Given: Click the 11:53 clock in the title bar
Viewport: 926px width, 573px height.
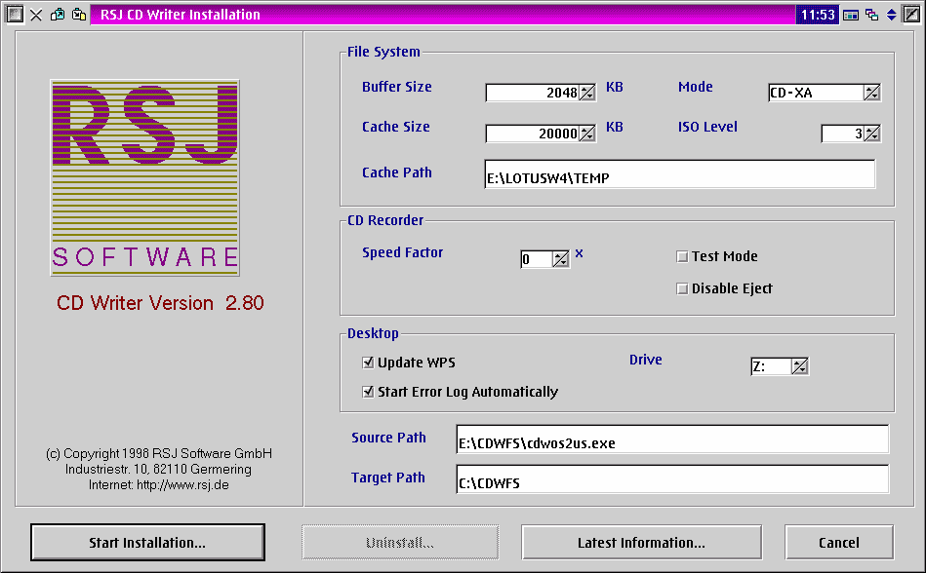Looking at the screenshot, I should [x=818, y=15].
